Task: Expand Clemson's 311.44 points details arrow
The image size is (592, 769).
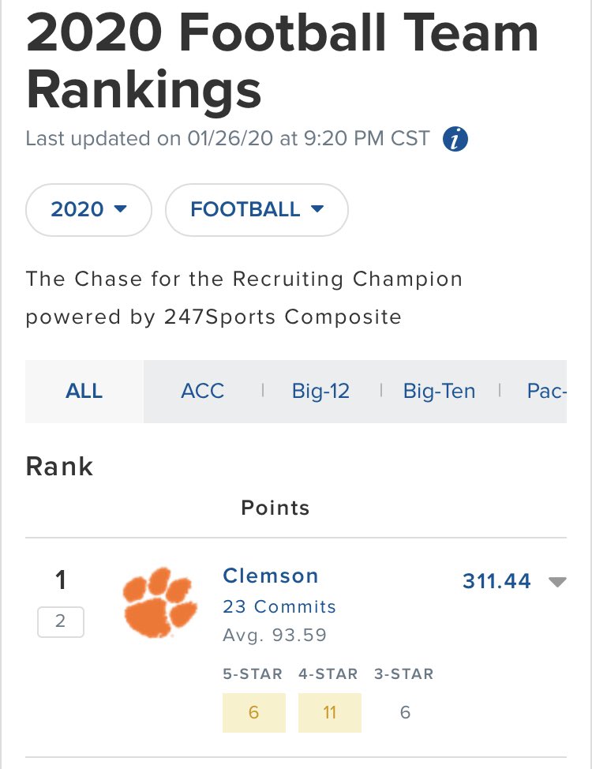Action: (x=557, y=582)
